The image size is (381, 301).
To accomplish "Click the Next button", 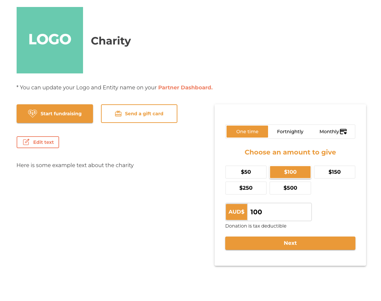I will [x=290, y=243].
